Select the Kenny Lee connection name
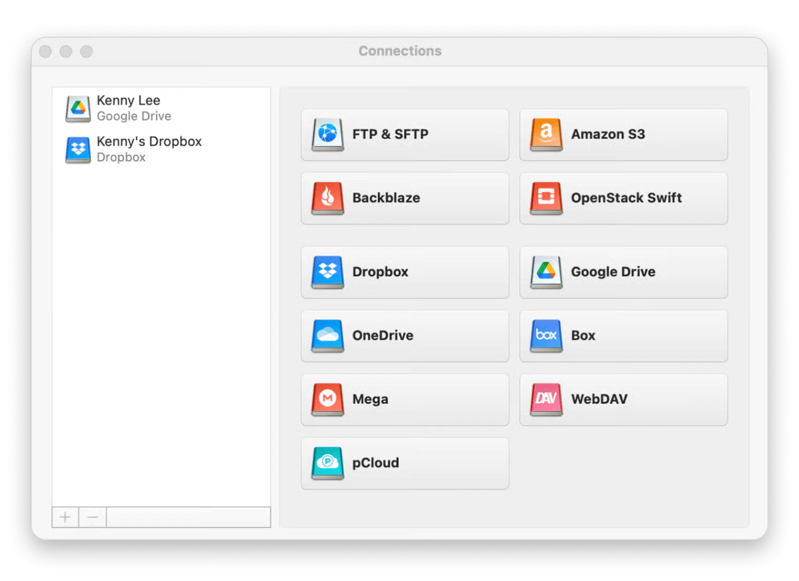The width and height of the screenshot is (799, 581). point(129,100)
